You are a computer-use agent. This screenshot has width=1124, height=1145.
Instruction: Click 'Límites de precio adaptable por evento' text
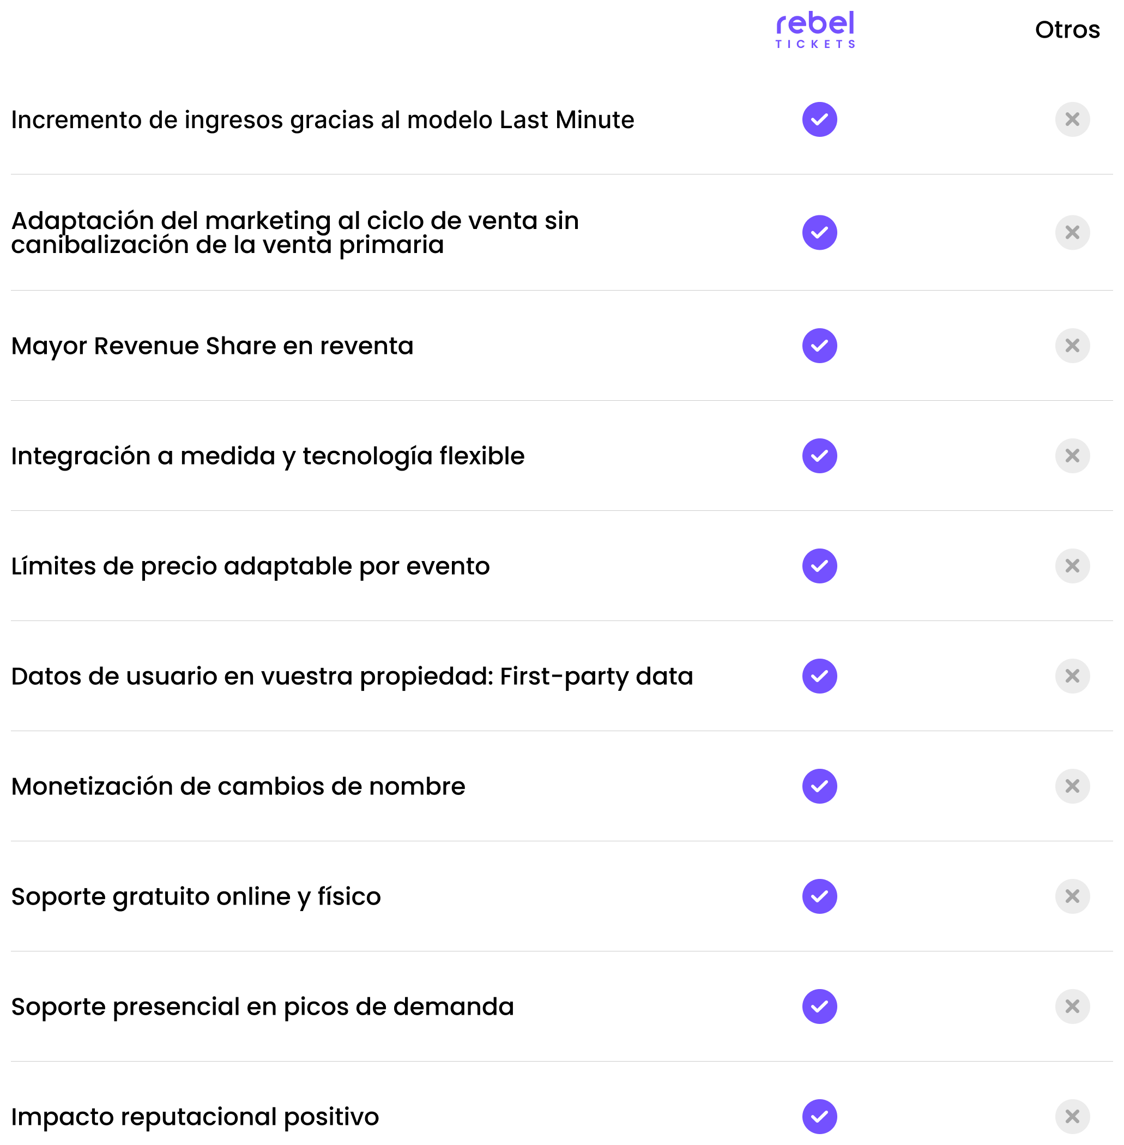click(250, 567)
